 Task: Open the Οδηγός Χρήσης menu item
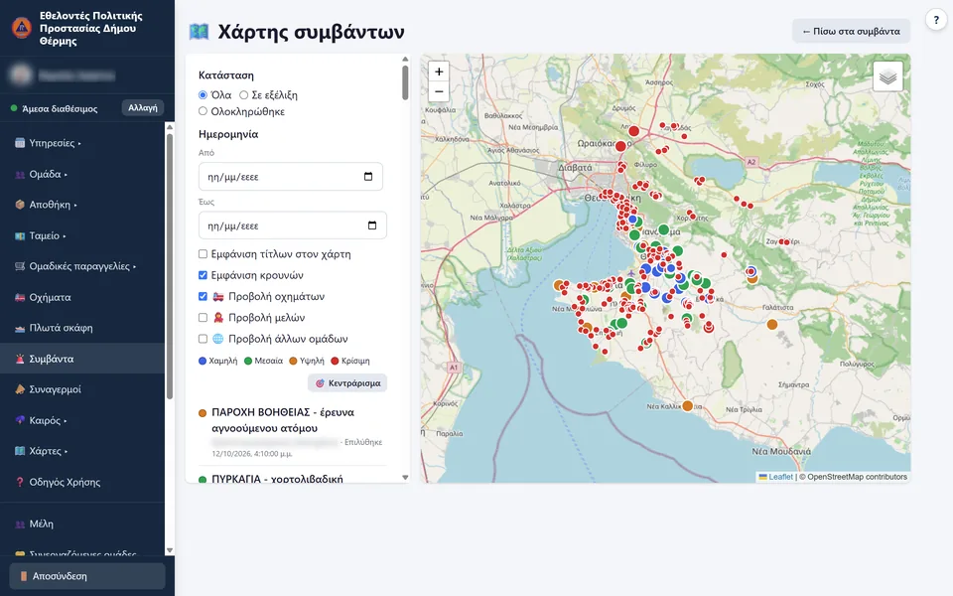point(82,482)
